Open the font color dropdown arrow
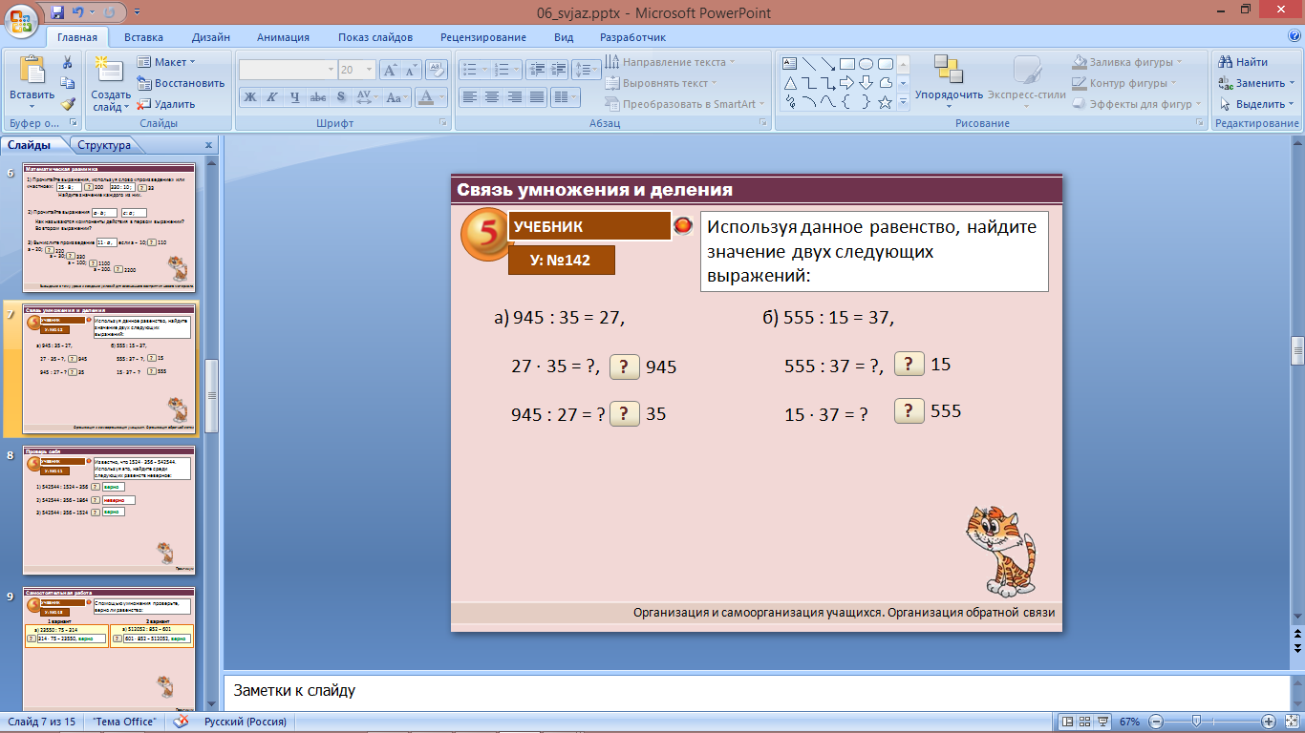The width and height of the screenshot is (1305, 733). (442, 96)
